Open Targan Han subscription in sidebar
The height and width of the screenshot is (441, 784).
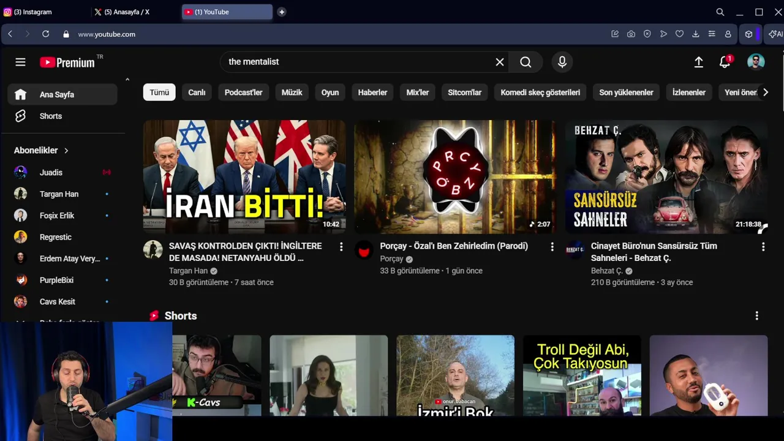62,194
